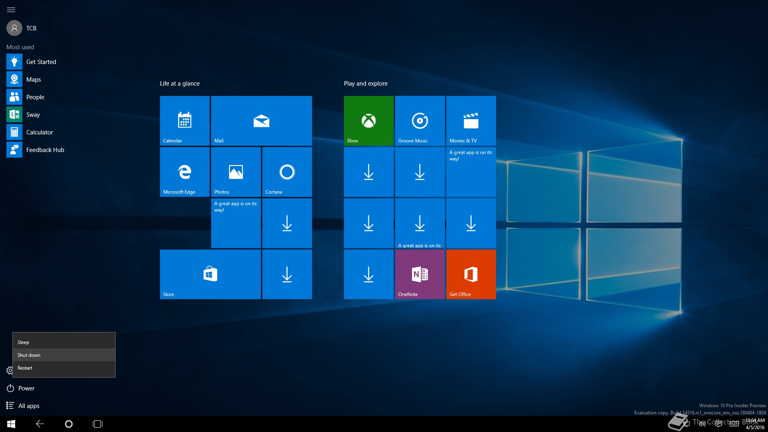The width and height of the screenshot is (768, 432).
Task: Click the TCB user name label
Action: coord(31,28)
